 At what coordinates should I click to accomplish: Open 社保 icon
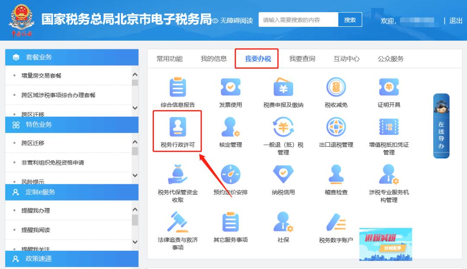pyautogui.click(x=283, y=222)
